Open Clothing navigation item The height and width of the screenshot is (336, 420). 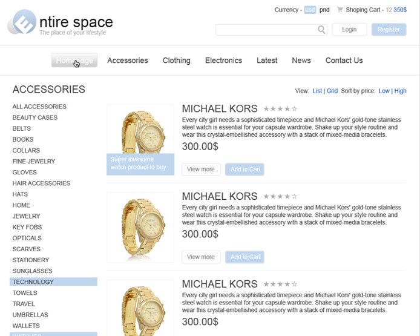(x=177, y=61)
